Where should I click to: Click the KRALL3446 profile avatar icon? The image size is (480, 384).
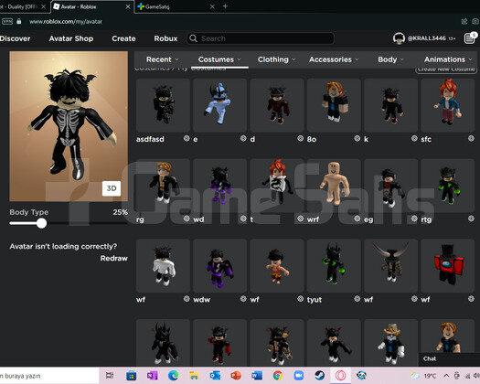point(399,38)
